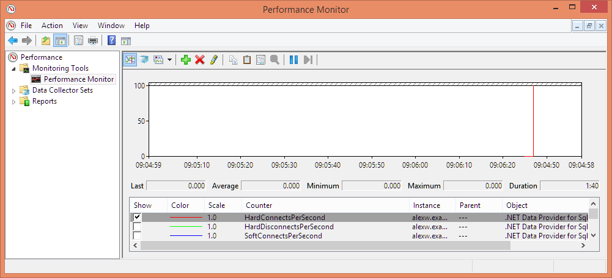The image size is (612, 278).
Task: Check Show for SoftConnectsPerSecond
Action: point(138,236)
